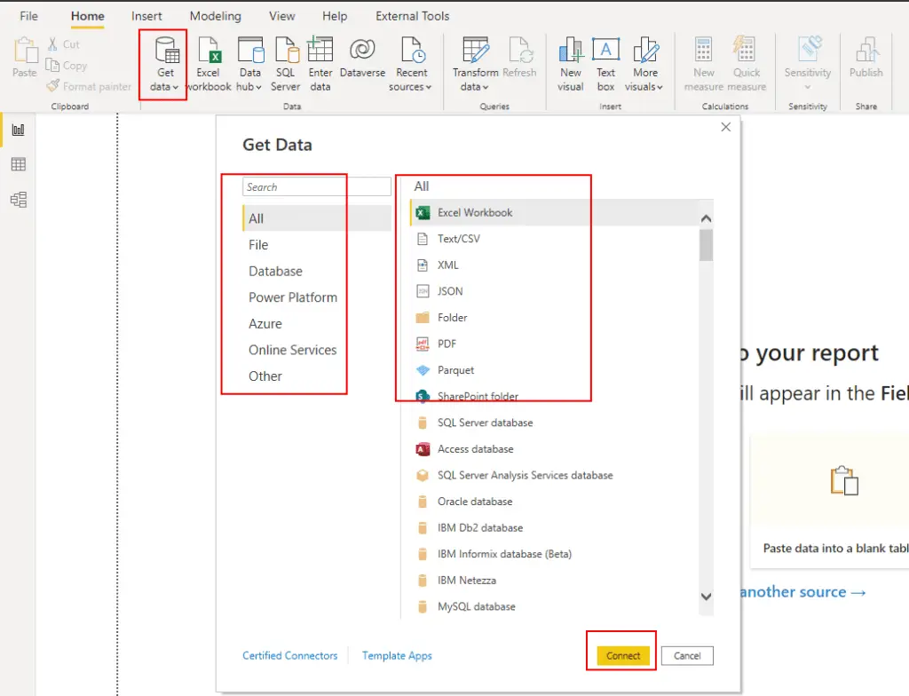Open the Transform data dropdown

[x=475, y=86]
